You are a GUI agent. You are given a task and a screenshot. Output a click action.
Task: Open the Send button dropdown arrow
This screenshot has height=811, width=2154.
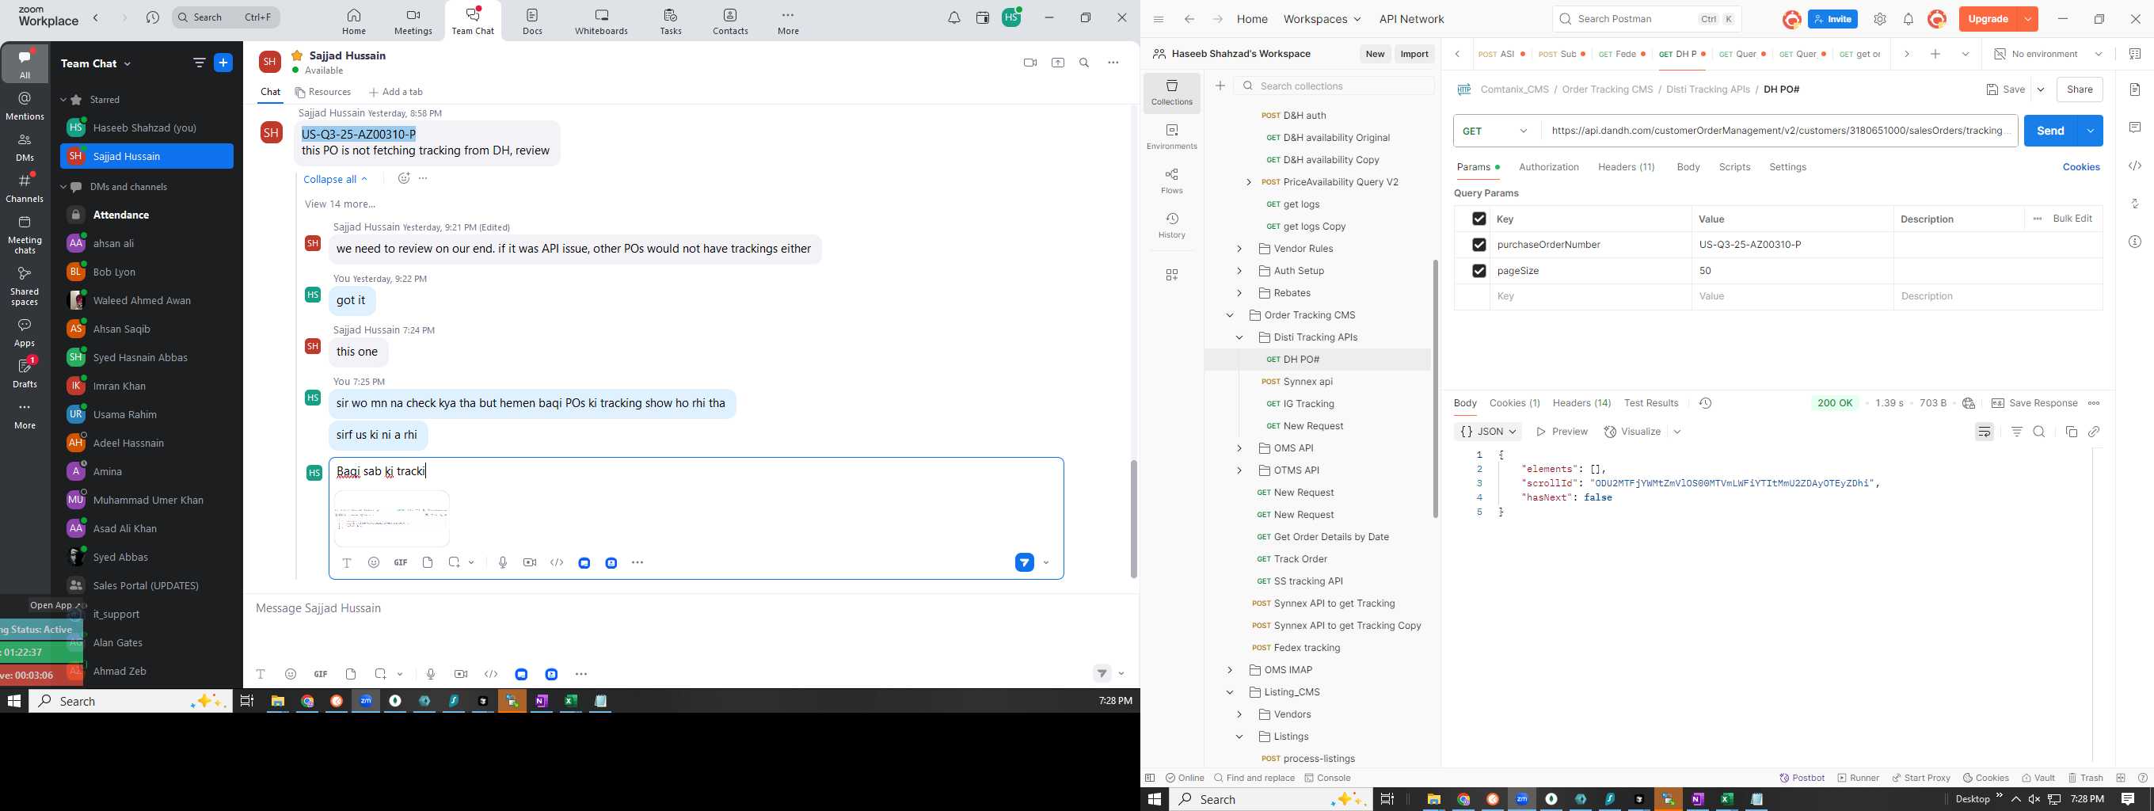[2091, 131]
